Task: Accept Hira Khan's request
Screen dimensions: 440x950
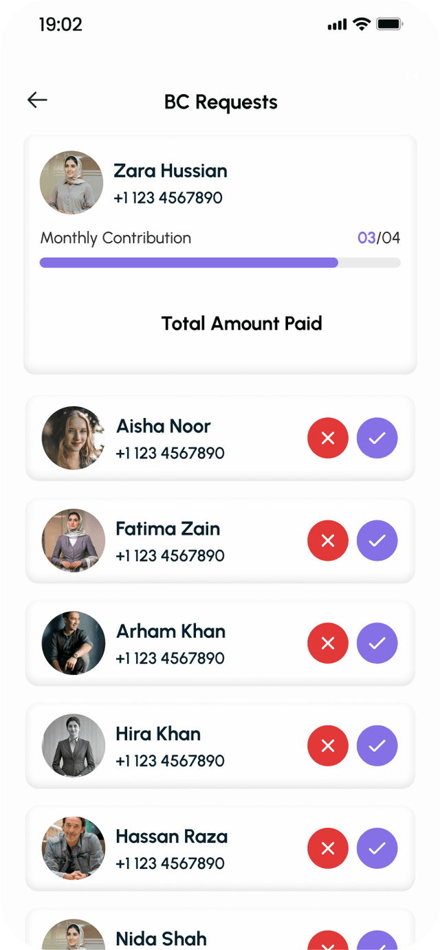Action: [377, 746]
